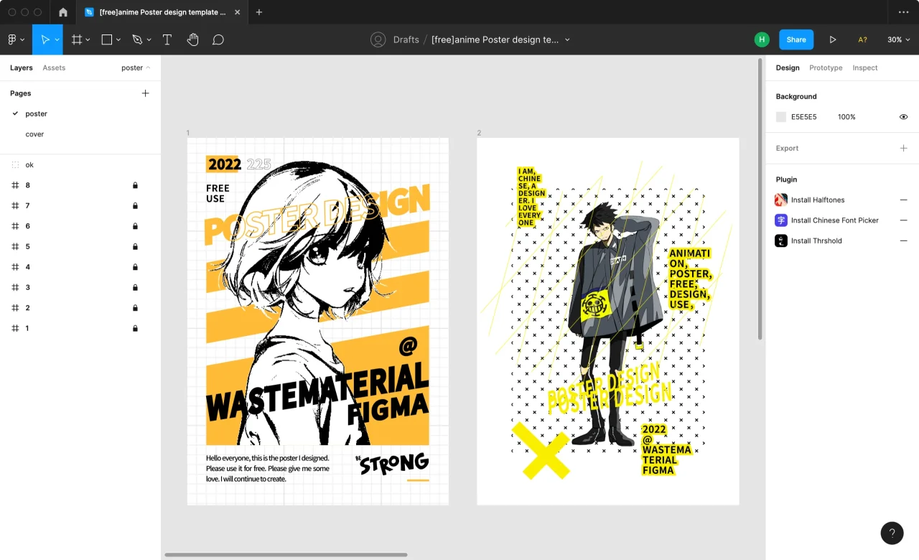Select the cover page
The image size is (919, 560).
(x=34, y=134)
